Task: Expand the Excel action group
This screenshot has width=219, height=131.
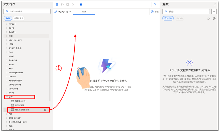Action: coord(7,52)
